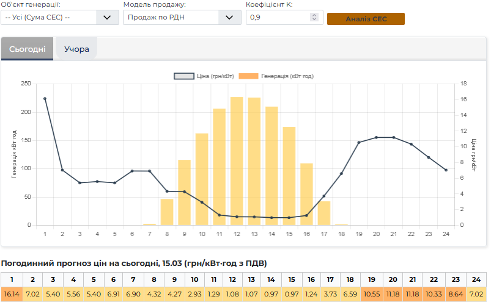Decrease Коефіцієнт K with the down arrow
Screen dimensions: 491x305
[x=314, y=20]
